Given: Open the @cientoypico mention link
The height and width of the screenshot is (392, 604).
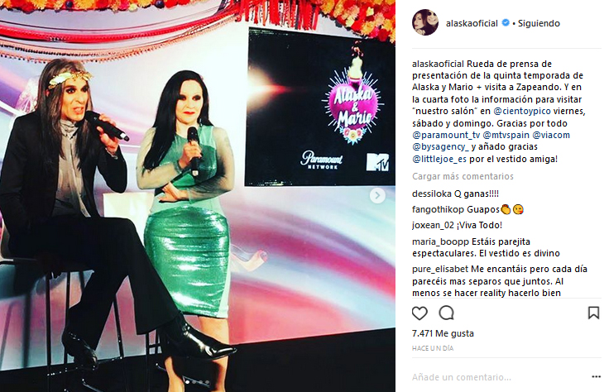Looking at the screenshot, I should pos(522,112).
